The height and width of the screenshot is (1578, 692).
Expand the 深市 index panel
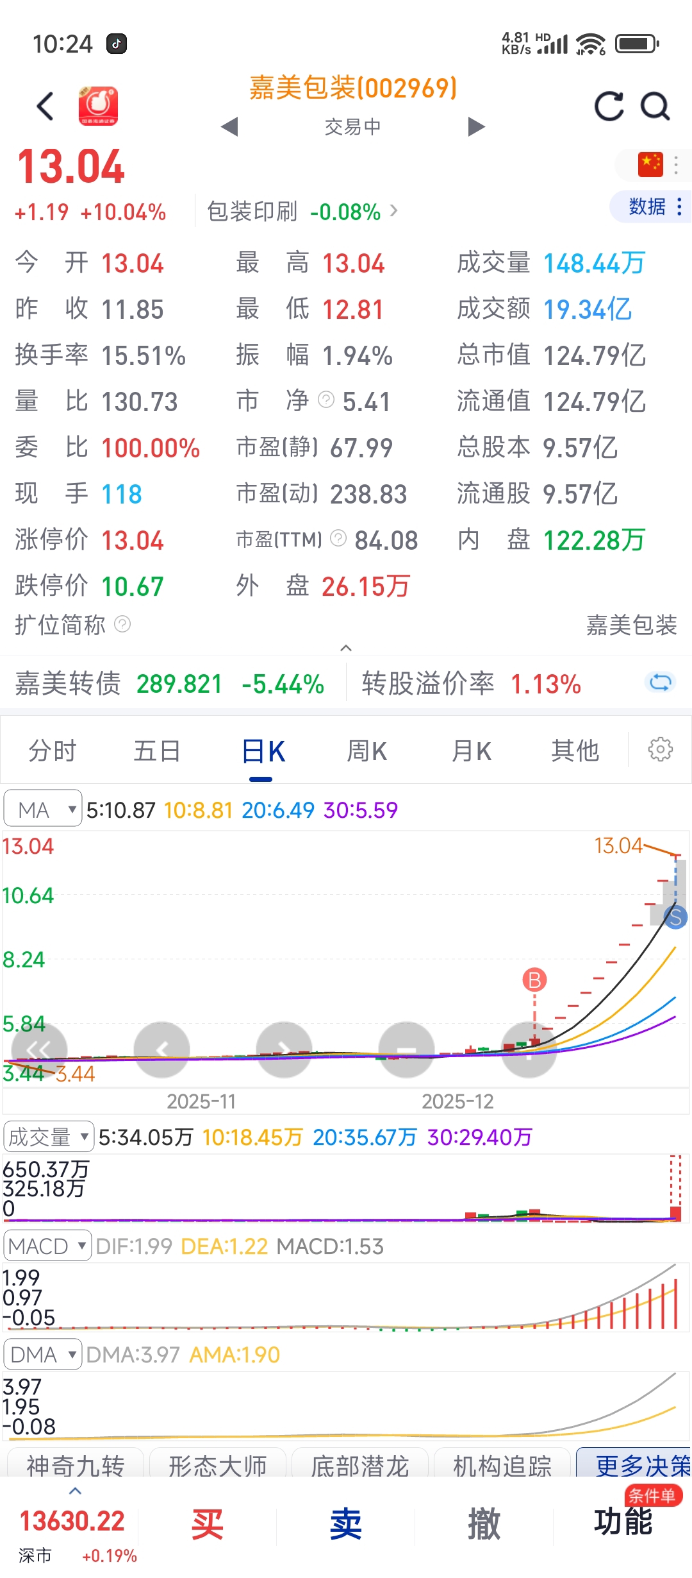point(75,1491)
